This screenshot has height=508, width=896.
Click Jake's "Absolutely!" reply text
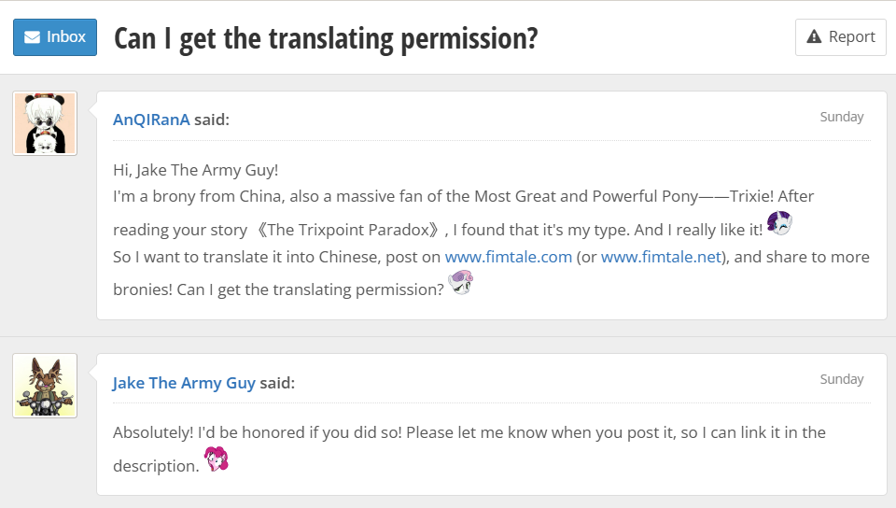(469, 432)
